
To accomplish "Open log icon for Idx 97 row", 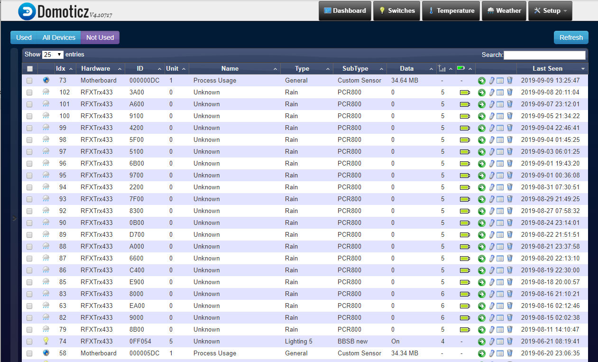I will coord(500,152).
